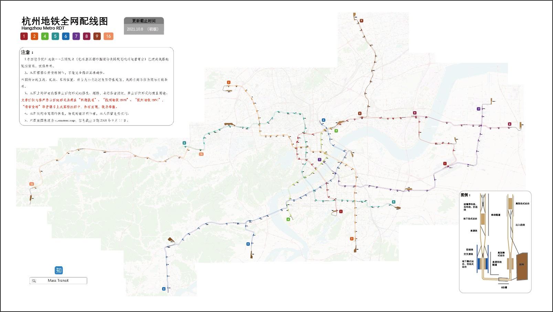Choose the green Line 4 badge under the title
Screen dimensions: 553x312
pyautogui.click(x=45, y=36)
